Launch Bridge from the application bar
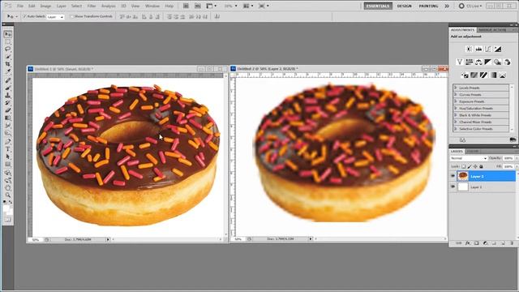The height and width of the screenshot is (292, 519). pyautogui.click(x=186, y=6)
